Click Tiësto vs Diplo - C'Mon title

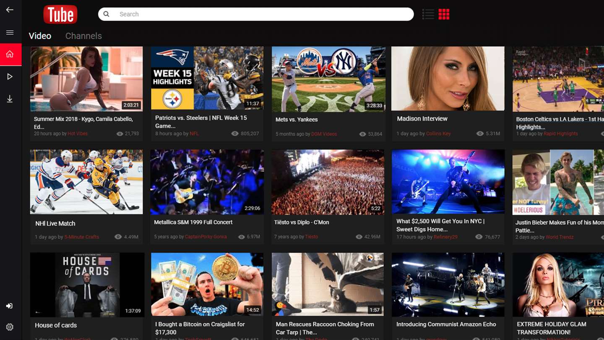(x=302, y=222)
